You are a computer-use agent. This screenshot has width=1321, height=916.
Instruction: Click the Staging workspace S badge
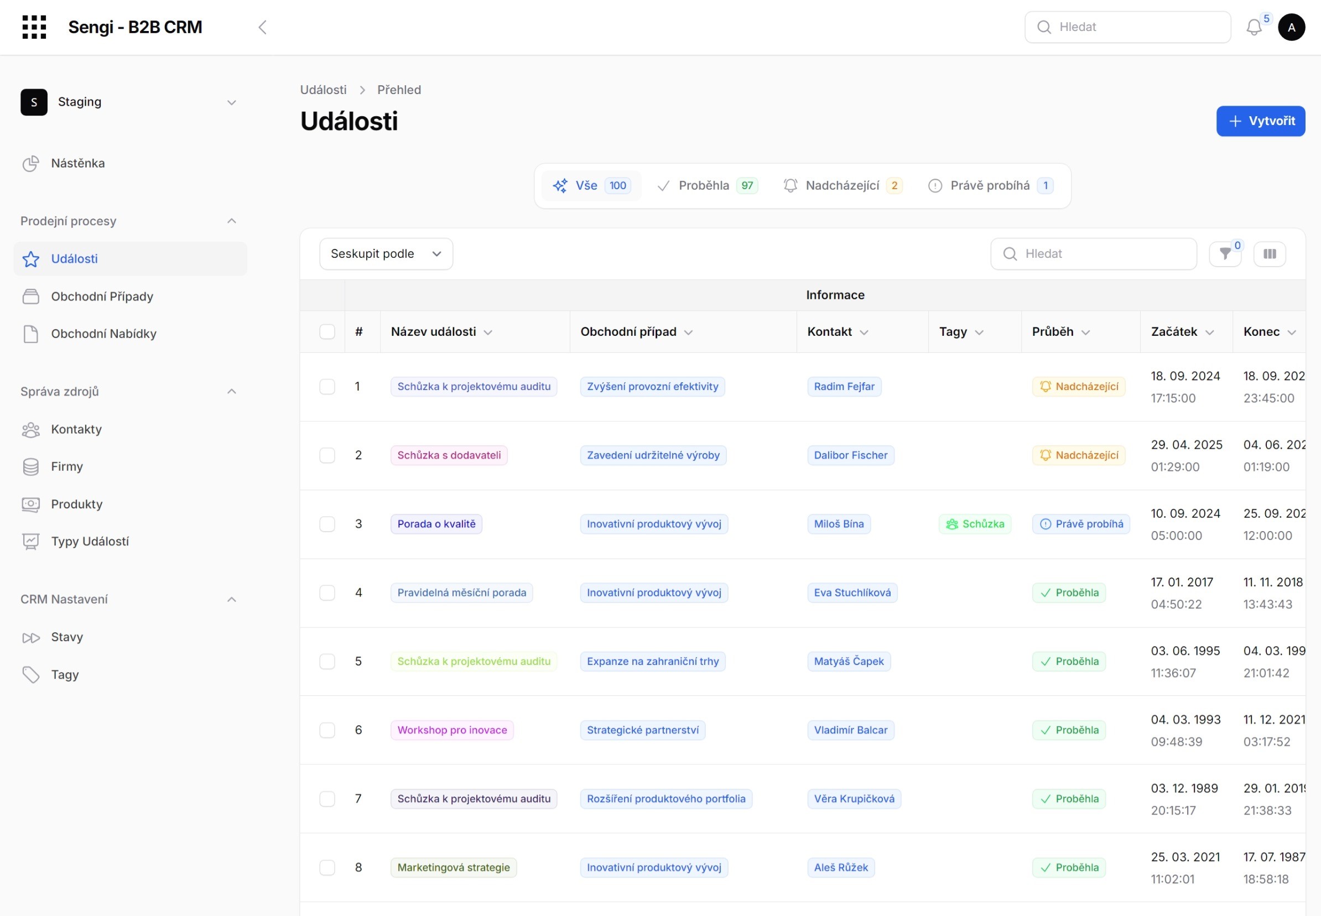pos(34,102)
